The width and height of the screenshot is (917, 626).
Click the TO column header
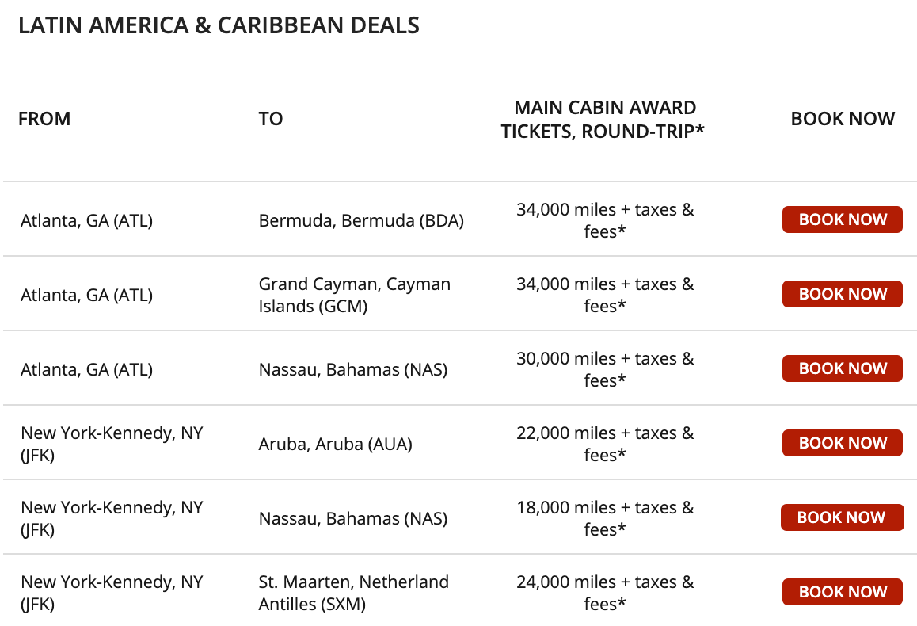pos(271,119)
